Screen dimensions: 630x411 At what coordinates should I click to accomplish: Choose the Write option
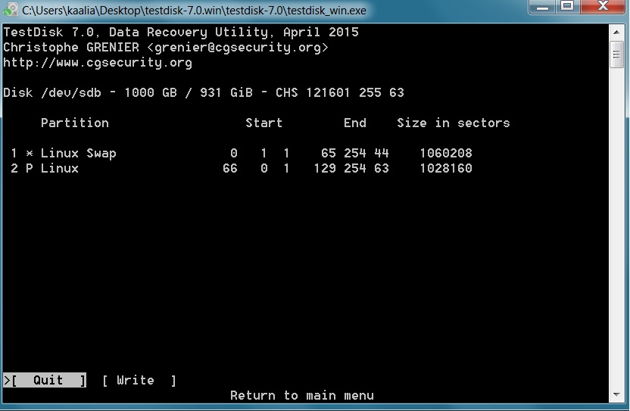click(139, 380)
